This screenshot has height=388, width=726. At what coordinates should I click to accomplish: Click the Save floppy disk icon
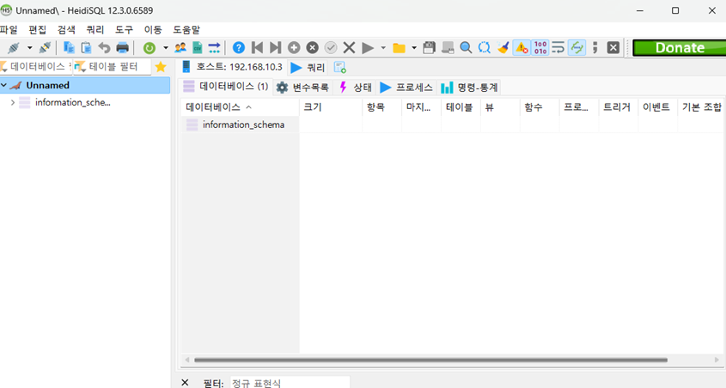click(430, 47)
